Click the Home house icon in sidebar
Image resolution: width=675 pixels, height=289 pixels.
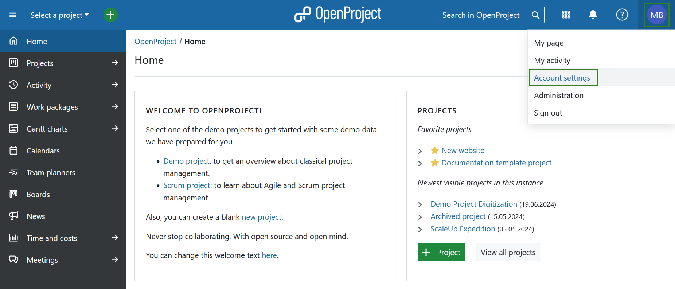pyautogui.click(x=13, y=41)
